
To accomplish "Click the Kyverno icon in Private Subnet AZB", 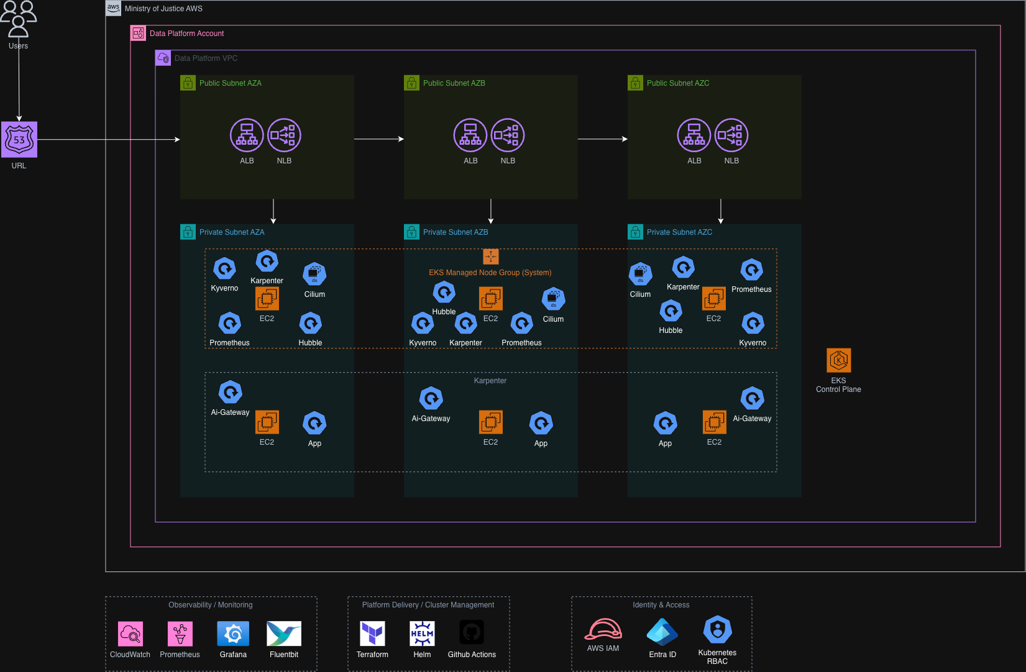I will (x=423, y=324).
